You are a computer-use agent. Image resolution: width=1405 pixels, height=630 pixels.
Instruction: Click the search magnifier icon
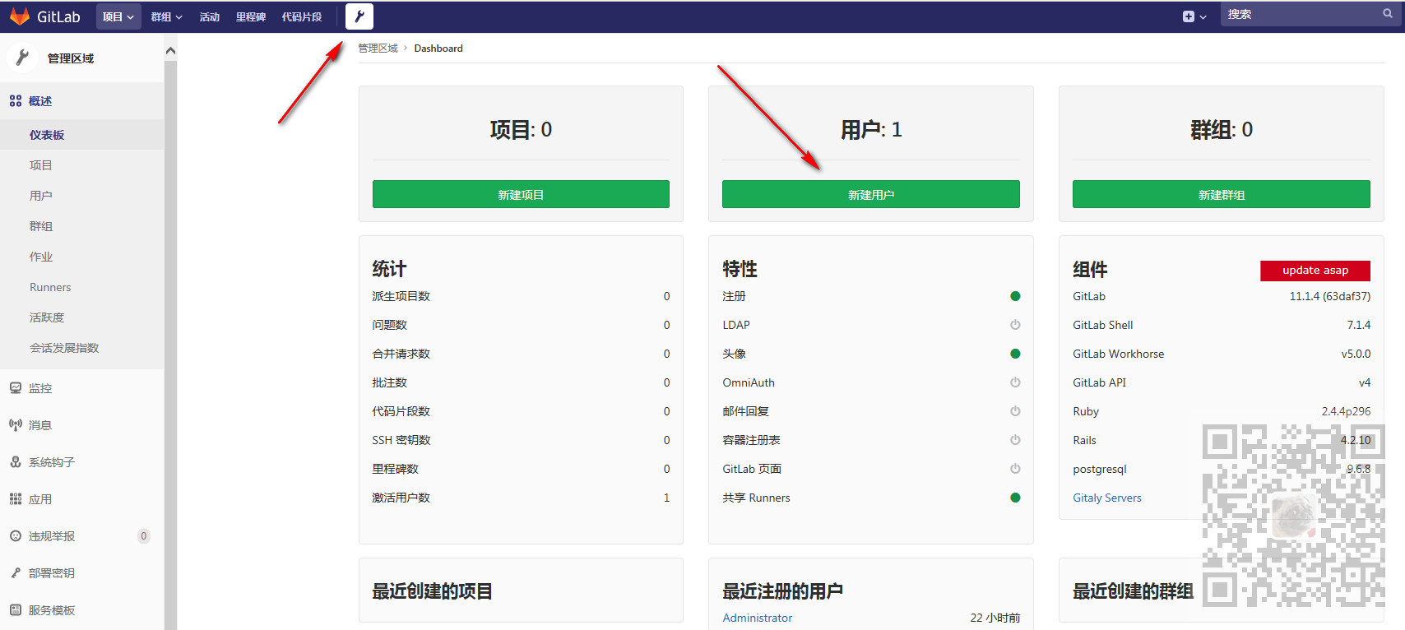pyautogui.click(x=1388, y=14)
